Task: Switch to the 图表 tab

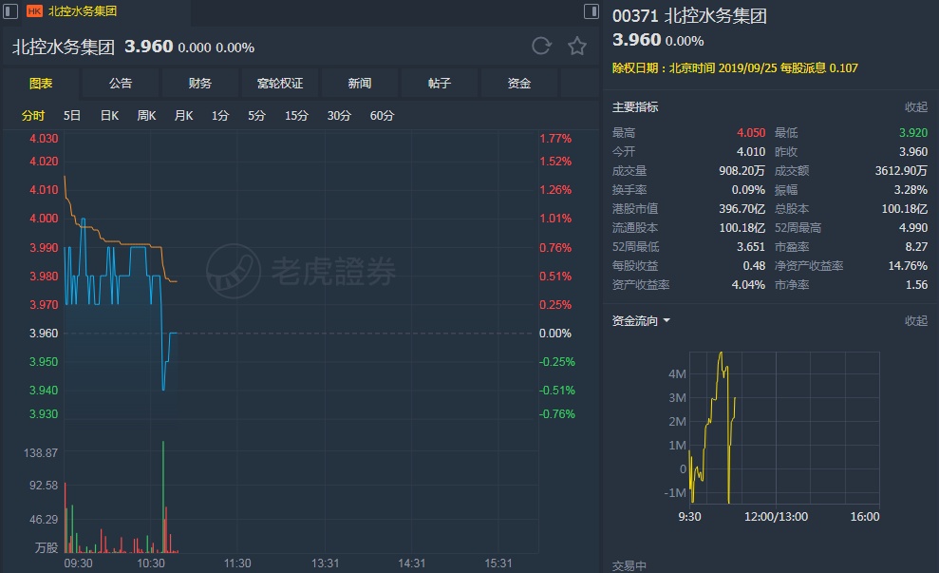Action: 41,84
